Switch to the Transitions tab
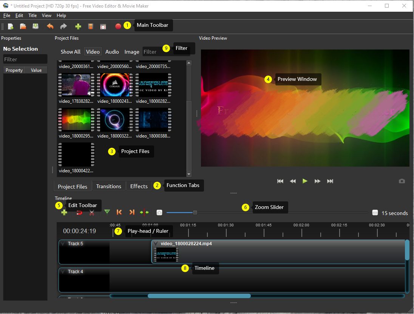 point(109,186)
